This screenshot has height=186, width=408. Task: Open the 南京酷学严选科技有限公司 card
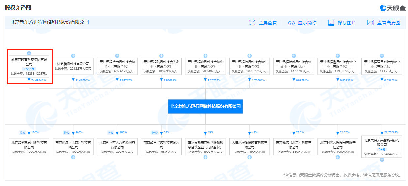[161, 147]
